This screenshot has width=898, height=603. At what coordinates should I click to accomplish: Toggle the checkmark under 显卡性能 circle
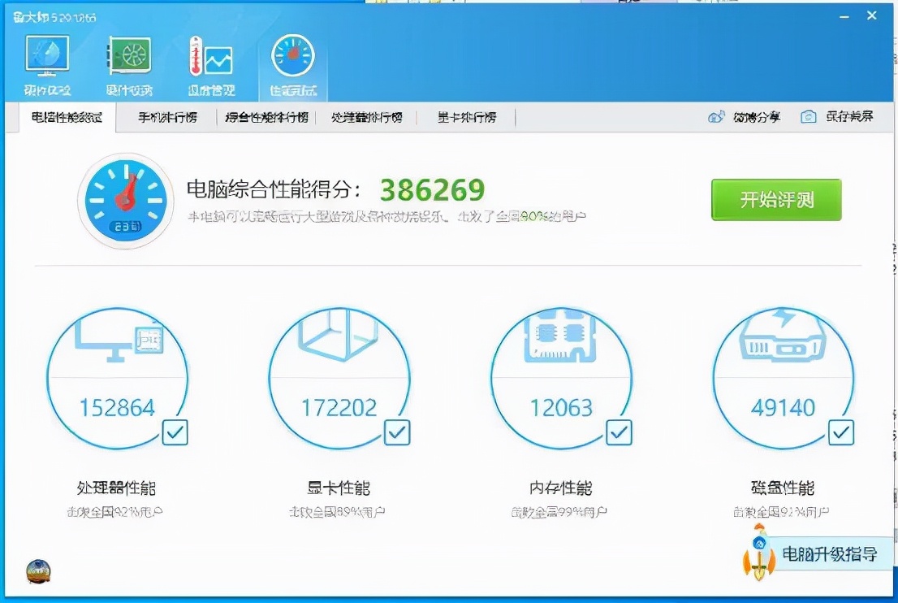tap(396, 434)
